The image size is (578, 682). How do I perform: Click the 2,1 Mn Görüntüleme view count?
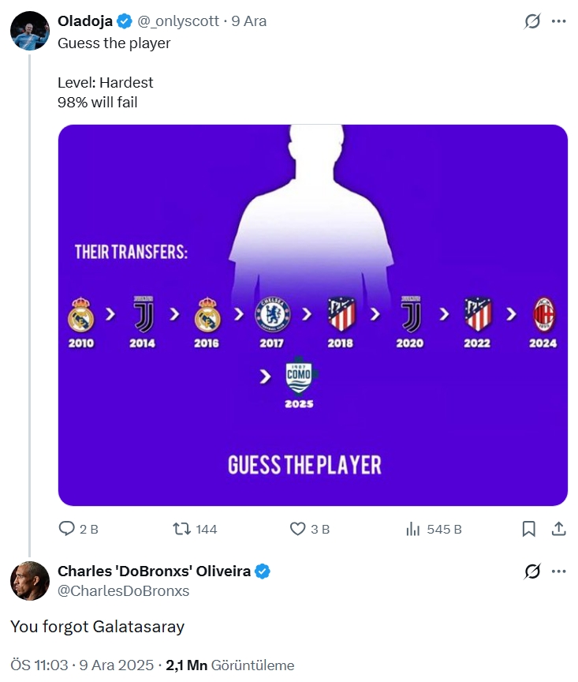pyautogui.click(x=229, y=665)
